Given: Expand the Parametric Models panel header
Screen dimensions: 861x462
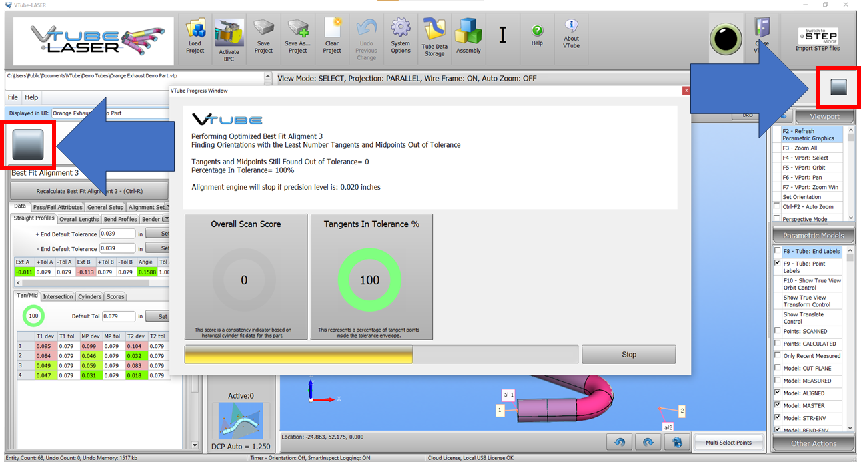Looking at the screenshot, I should pos(813,236).
